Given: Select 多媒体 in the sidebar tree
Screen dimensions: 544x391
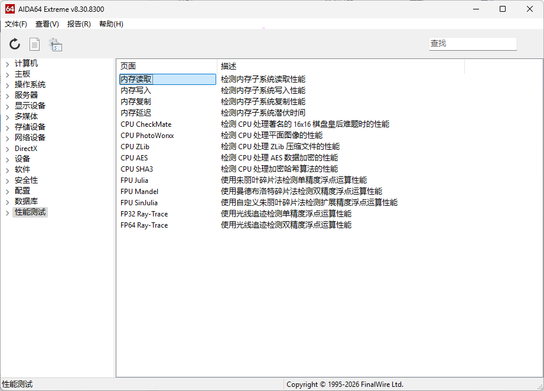Looking at the screenshot, I should [26, 116].
